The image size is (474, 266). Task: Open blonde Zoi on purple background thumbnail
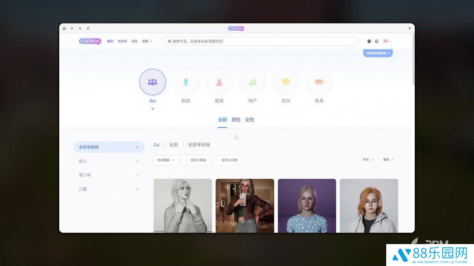click(x=307, y=206)
